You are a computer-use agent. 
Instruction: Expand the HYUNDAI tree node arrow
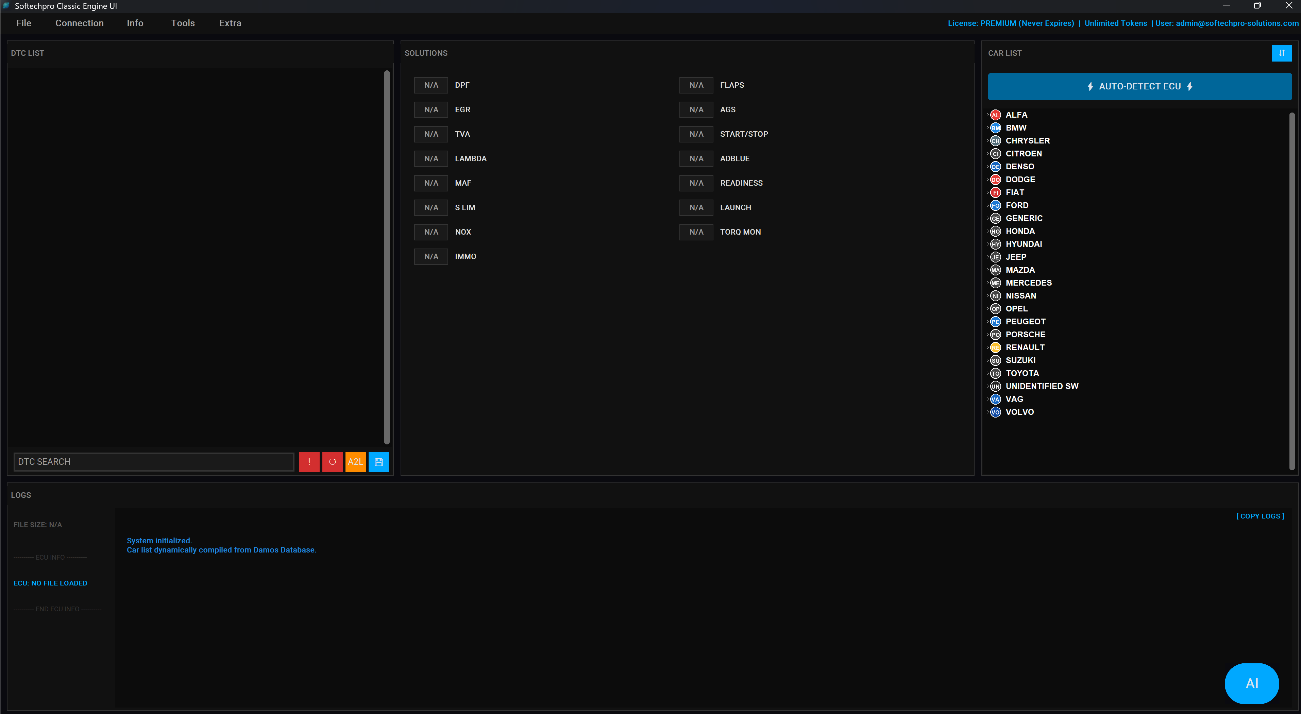pyautogui.click(x=987, y=244)
